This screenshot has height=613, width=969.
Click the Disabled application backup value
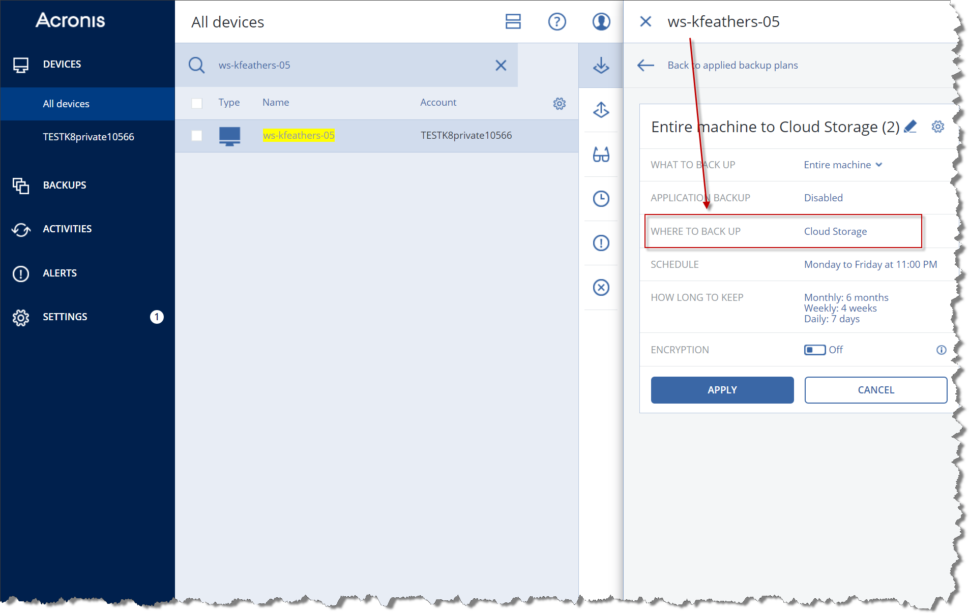[x=823, y=198]
